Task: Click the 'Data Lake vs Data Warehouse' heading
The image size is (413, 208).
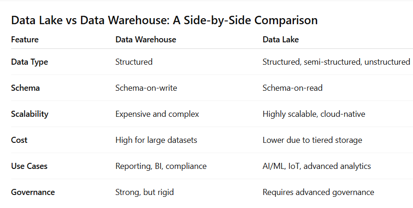Action: [x=164, y=20]
